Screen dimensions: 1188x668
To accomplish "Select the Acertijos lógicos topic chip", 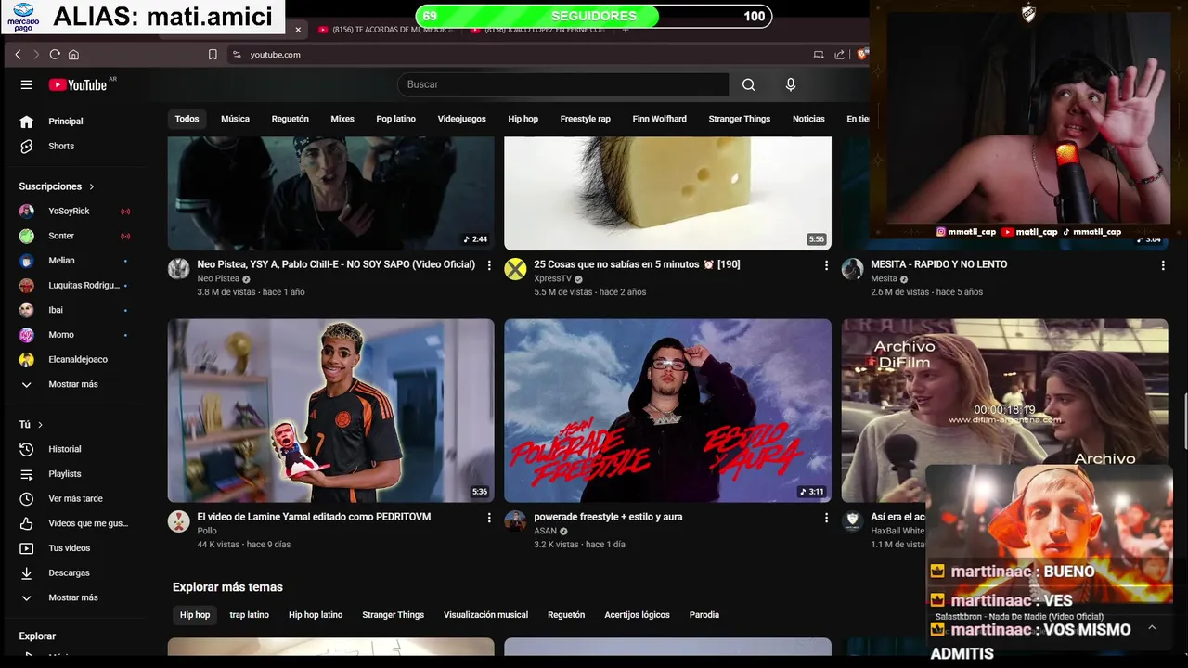I will click(x=637, y=615).
